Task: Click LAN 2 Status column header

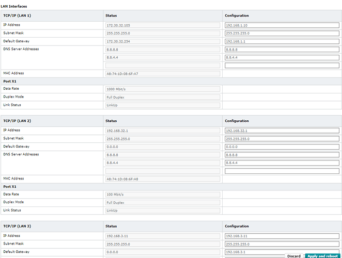Action: pos(111,121)
